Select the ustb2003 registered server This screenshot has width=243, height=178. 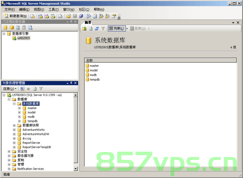(x=23, y=38)
